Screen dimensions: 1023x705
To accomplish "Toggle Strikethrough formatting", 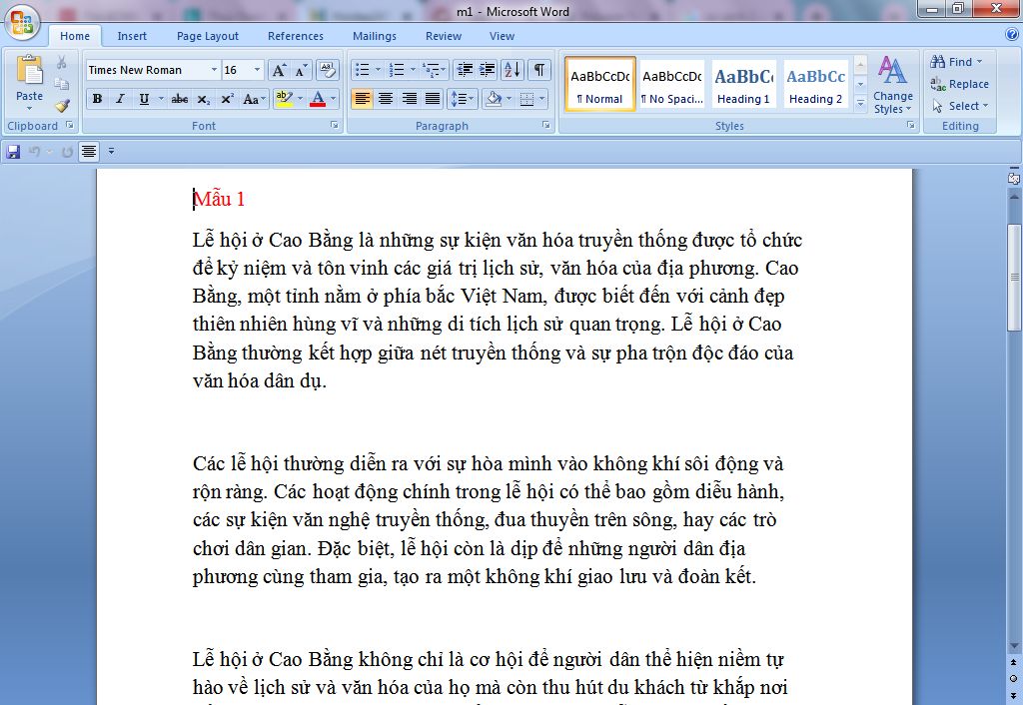I will 180,99.
